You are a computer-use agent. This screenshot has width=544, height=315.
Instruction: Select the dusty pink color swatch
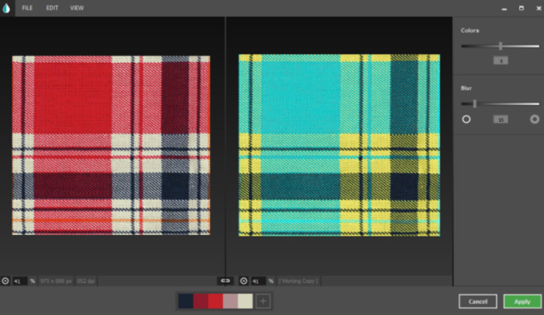[x=230, y=301]
